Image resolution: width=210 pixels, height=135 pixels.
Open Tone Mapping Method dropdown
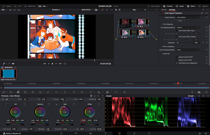188,27
